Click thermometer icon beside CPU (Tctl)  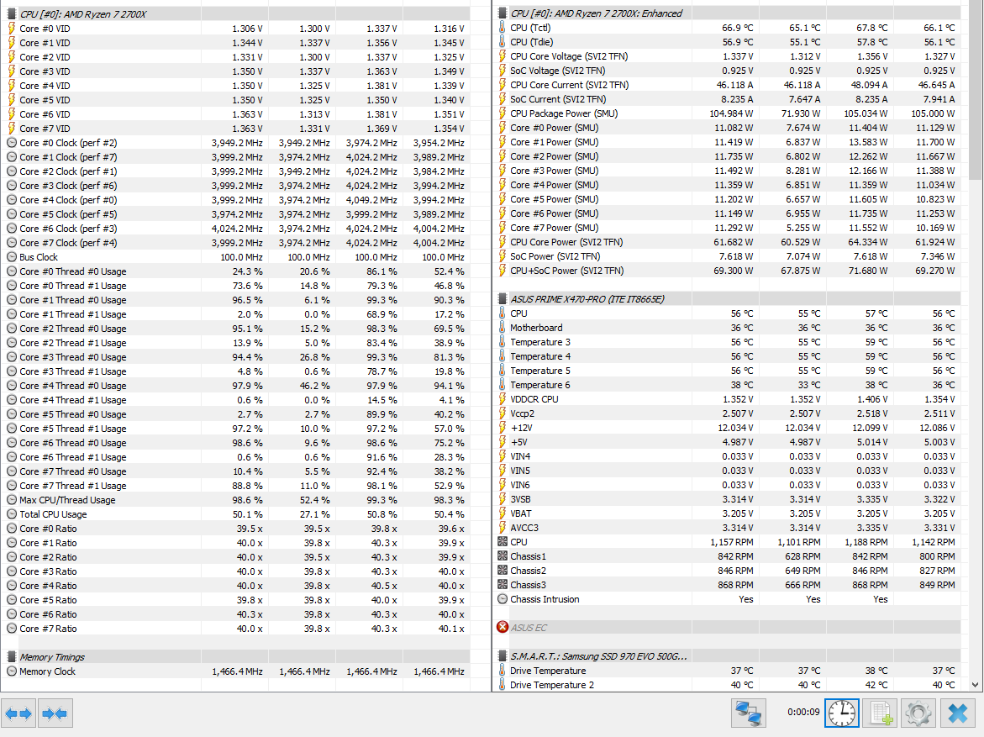[x=502, y=27]
